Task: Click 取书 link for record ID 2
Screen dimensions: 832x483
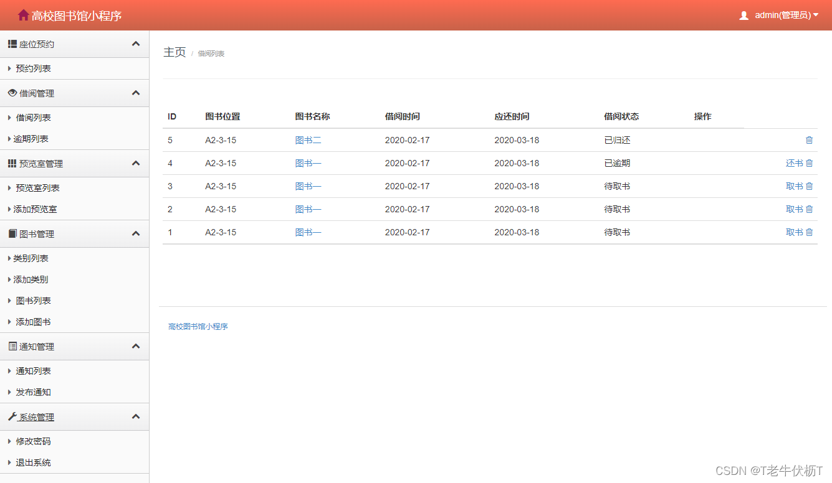Action: tap(794, 209)
